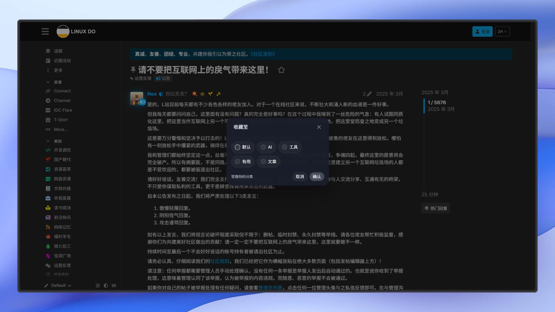Collapse the 资源 sidebar section
Image resolution: width=555 pixels, height=312 pixels.
tap(54, 82)
